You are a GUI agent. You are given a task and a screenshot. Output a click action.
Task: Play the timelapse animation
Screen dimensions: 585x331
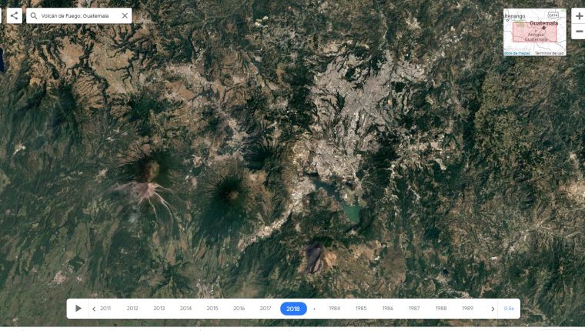click(78, 309)
